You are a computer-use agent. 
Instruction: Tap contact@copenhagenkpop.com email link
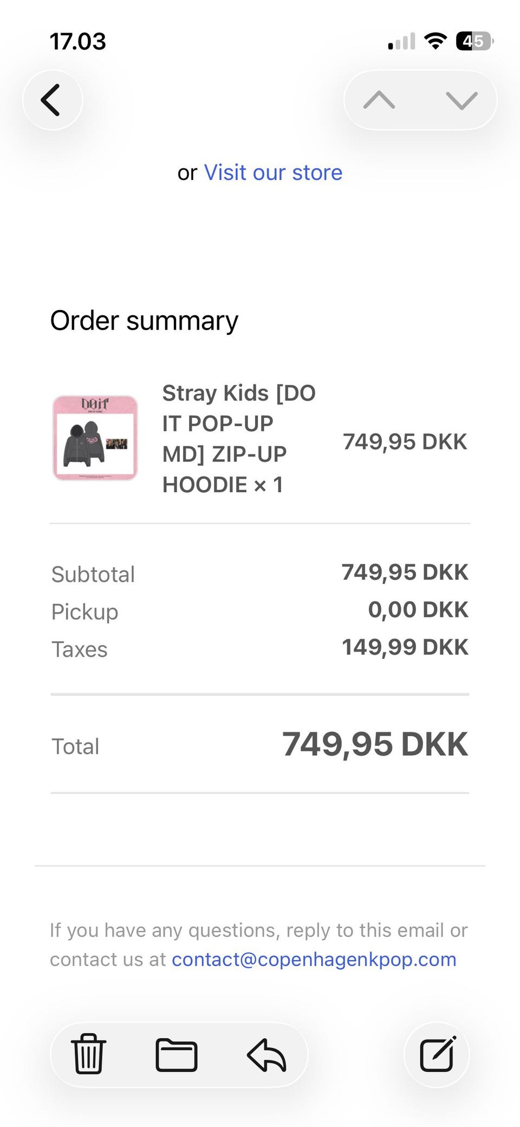click(x=314, y=959)
